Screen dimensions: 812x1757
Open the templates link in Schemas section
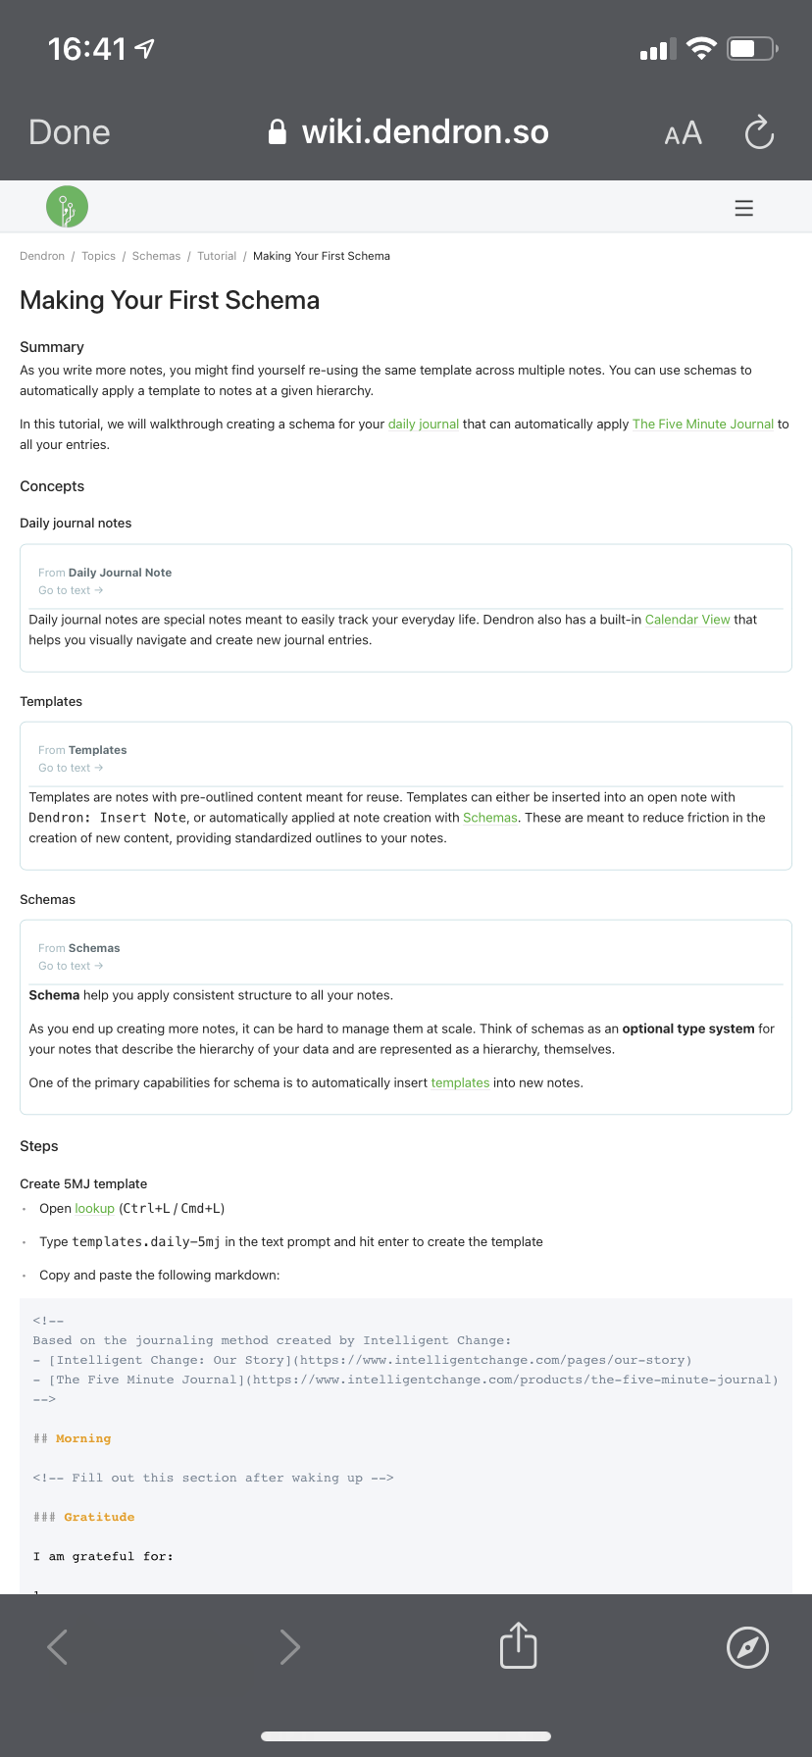click(x=460, y=1082)
